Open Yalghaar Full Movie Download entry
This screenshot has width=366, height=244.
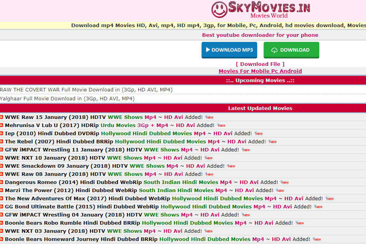coord(67,98)
